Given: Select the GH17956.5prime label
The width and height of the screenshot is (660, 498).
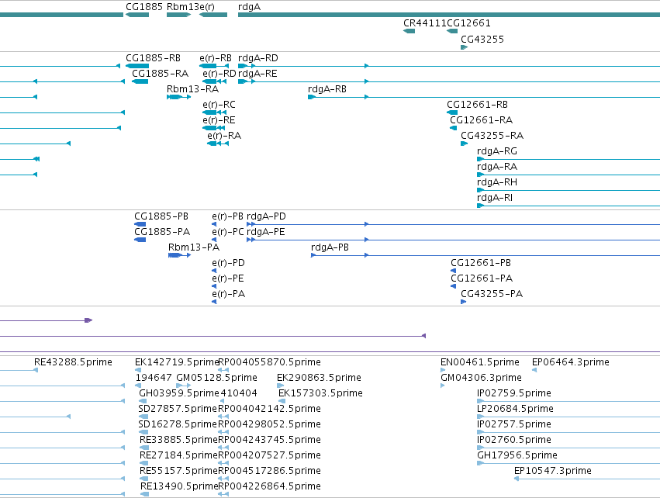Looking at the screenshot, I should click(517, 456).
